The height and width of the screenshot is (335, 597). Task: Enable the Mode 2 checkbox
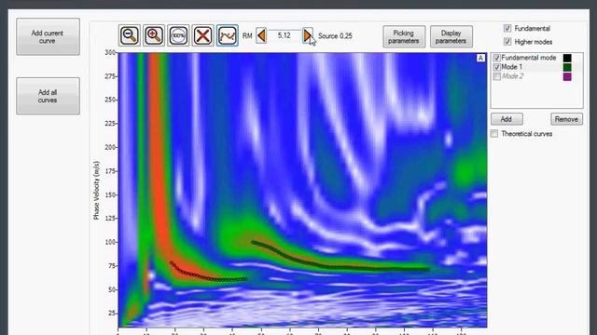point(496,76)
